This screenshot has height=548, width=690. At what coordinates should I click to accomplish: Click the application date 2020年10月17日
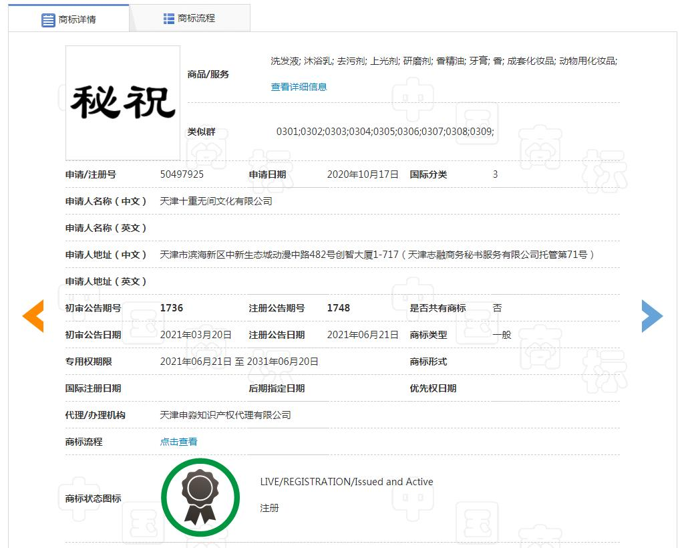(363, 174)
